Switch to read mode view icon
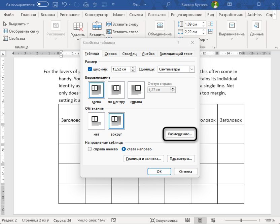The image size is (280, 224). (x=187, y=220)
